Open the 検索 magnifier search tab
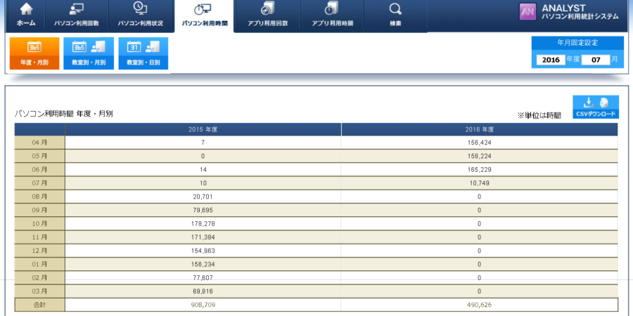Viewport: 633px width, 316px height. tap(395, 15)
